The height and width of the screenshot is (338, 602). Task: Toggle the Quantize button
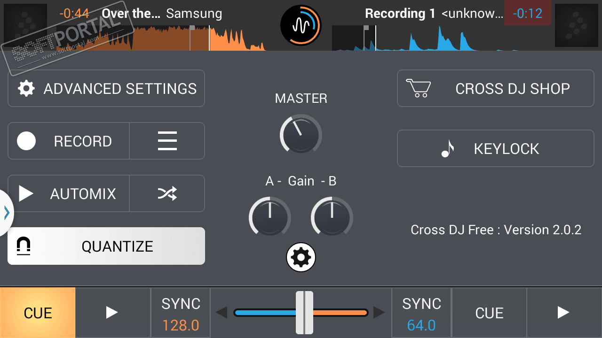coord(106,246)
